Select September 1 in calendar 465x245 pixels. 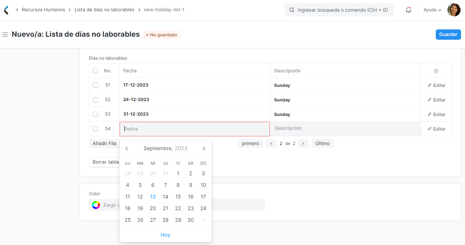point(178,173)
